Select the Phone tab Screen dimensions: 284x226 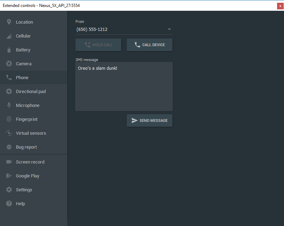pyautogui.click(x=34, y=77)
